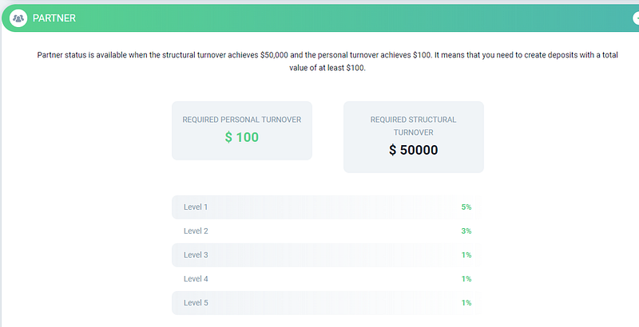The width and height of the screenshot is (639, 327).
Task: Click the 1% value for Level 3
Action: point(466,255)
